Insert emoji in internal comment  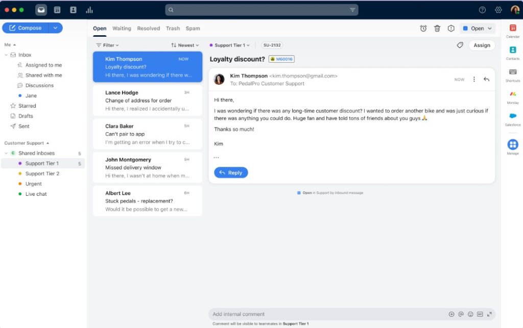tap(470, 314)
